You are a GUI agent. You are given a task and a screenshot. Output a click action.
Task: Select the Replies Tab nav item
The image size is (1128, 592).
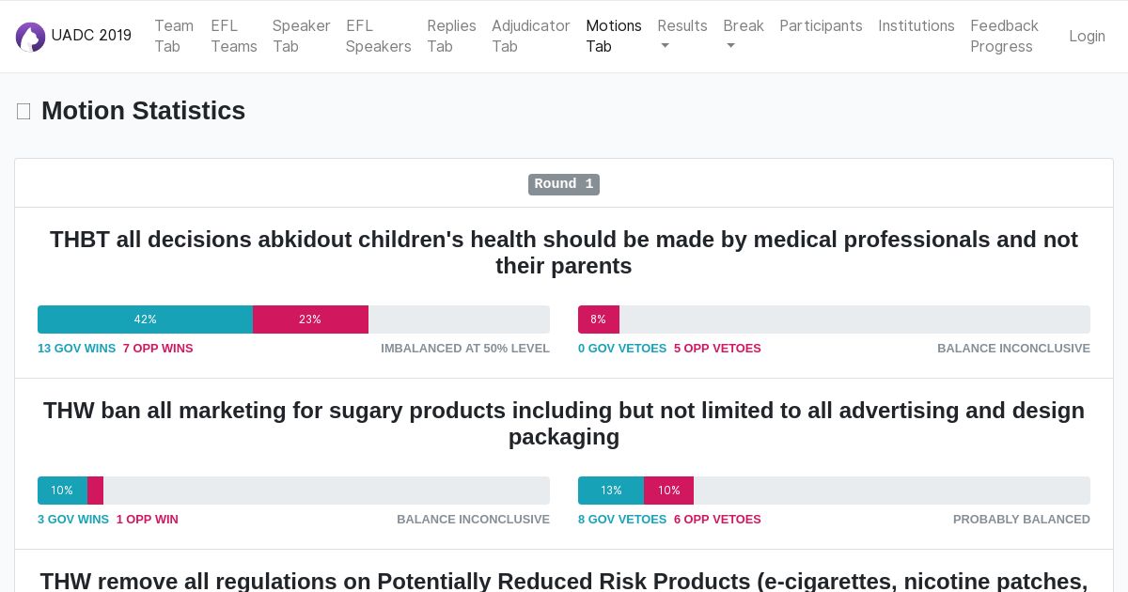click(x=451, y=36)
